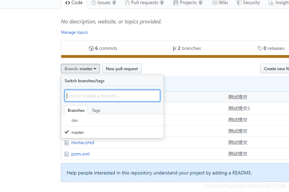Click the Issues exclamation icon
Viewport: 289px width, 192px height.
93,3
